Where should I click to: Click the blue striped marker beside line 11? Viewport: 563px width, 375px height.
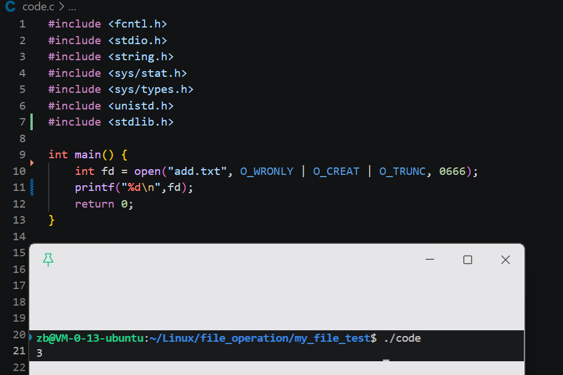pos(32,187)
